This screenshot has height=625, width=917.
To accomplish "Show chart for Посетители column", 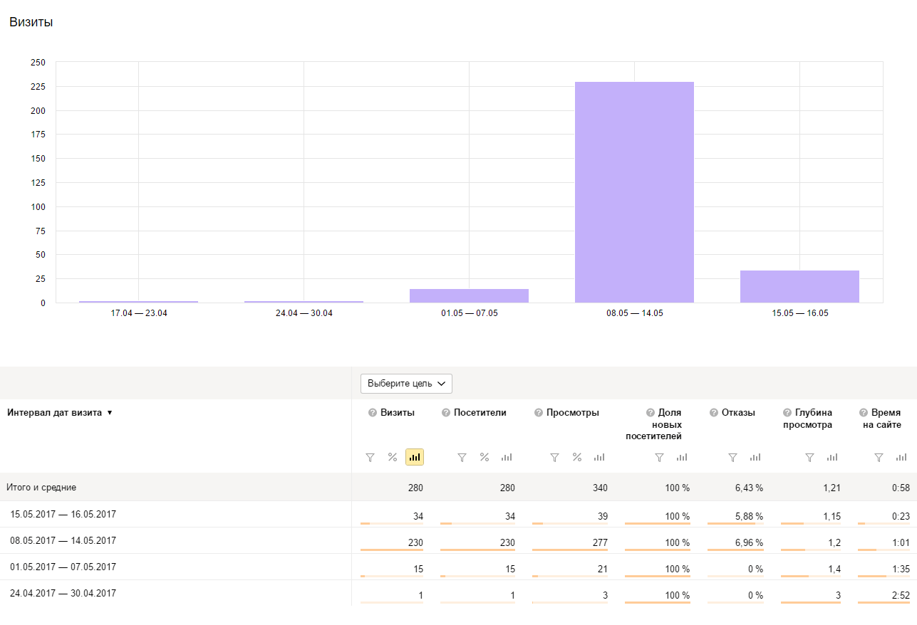I will tap(507, 457).
